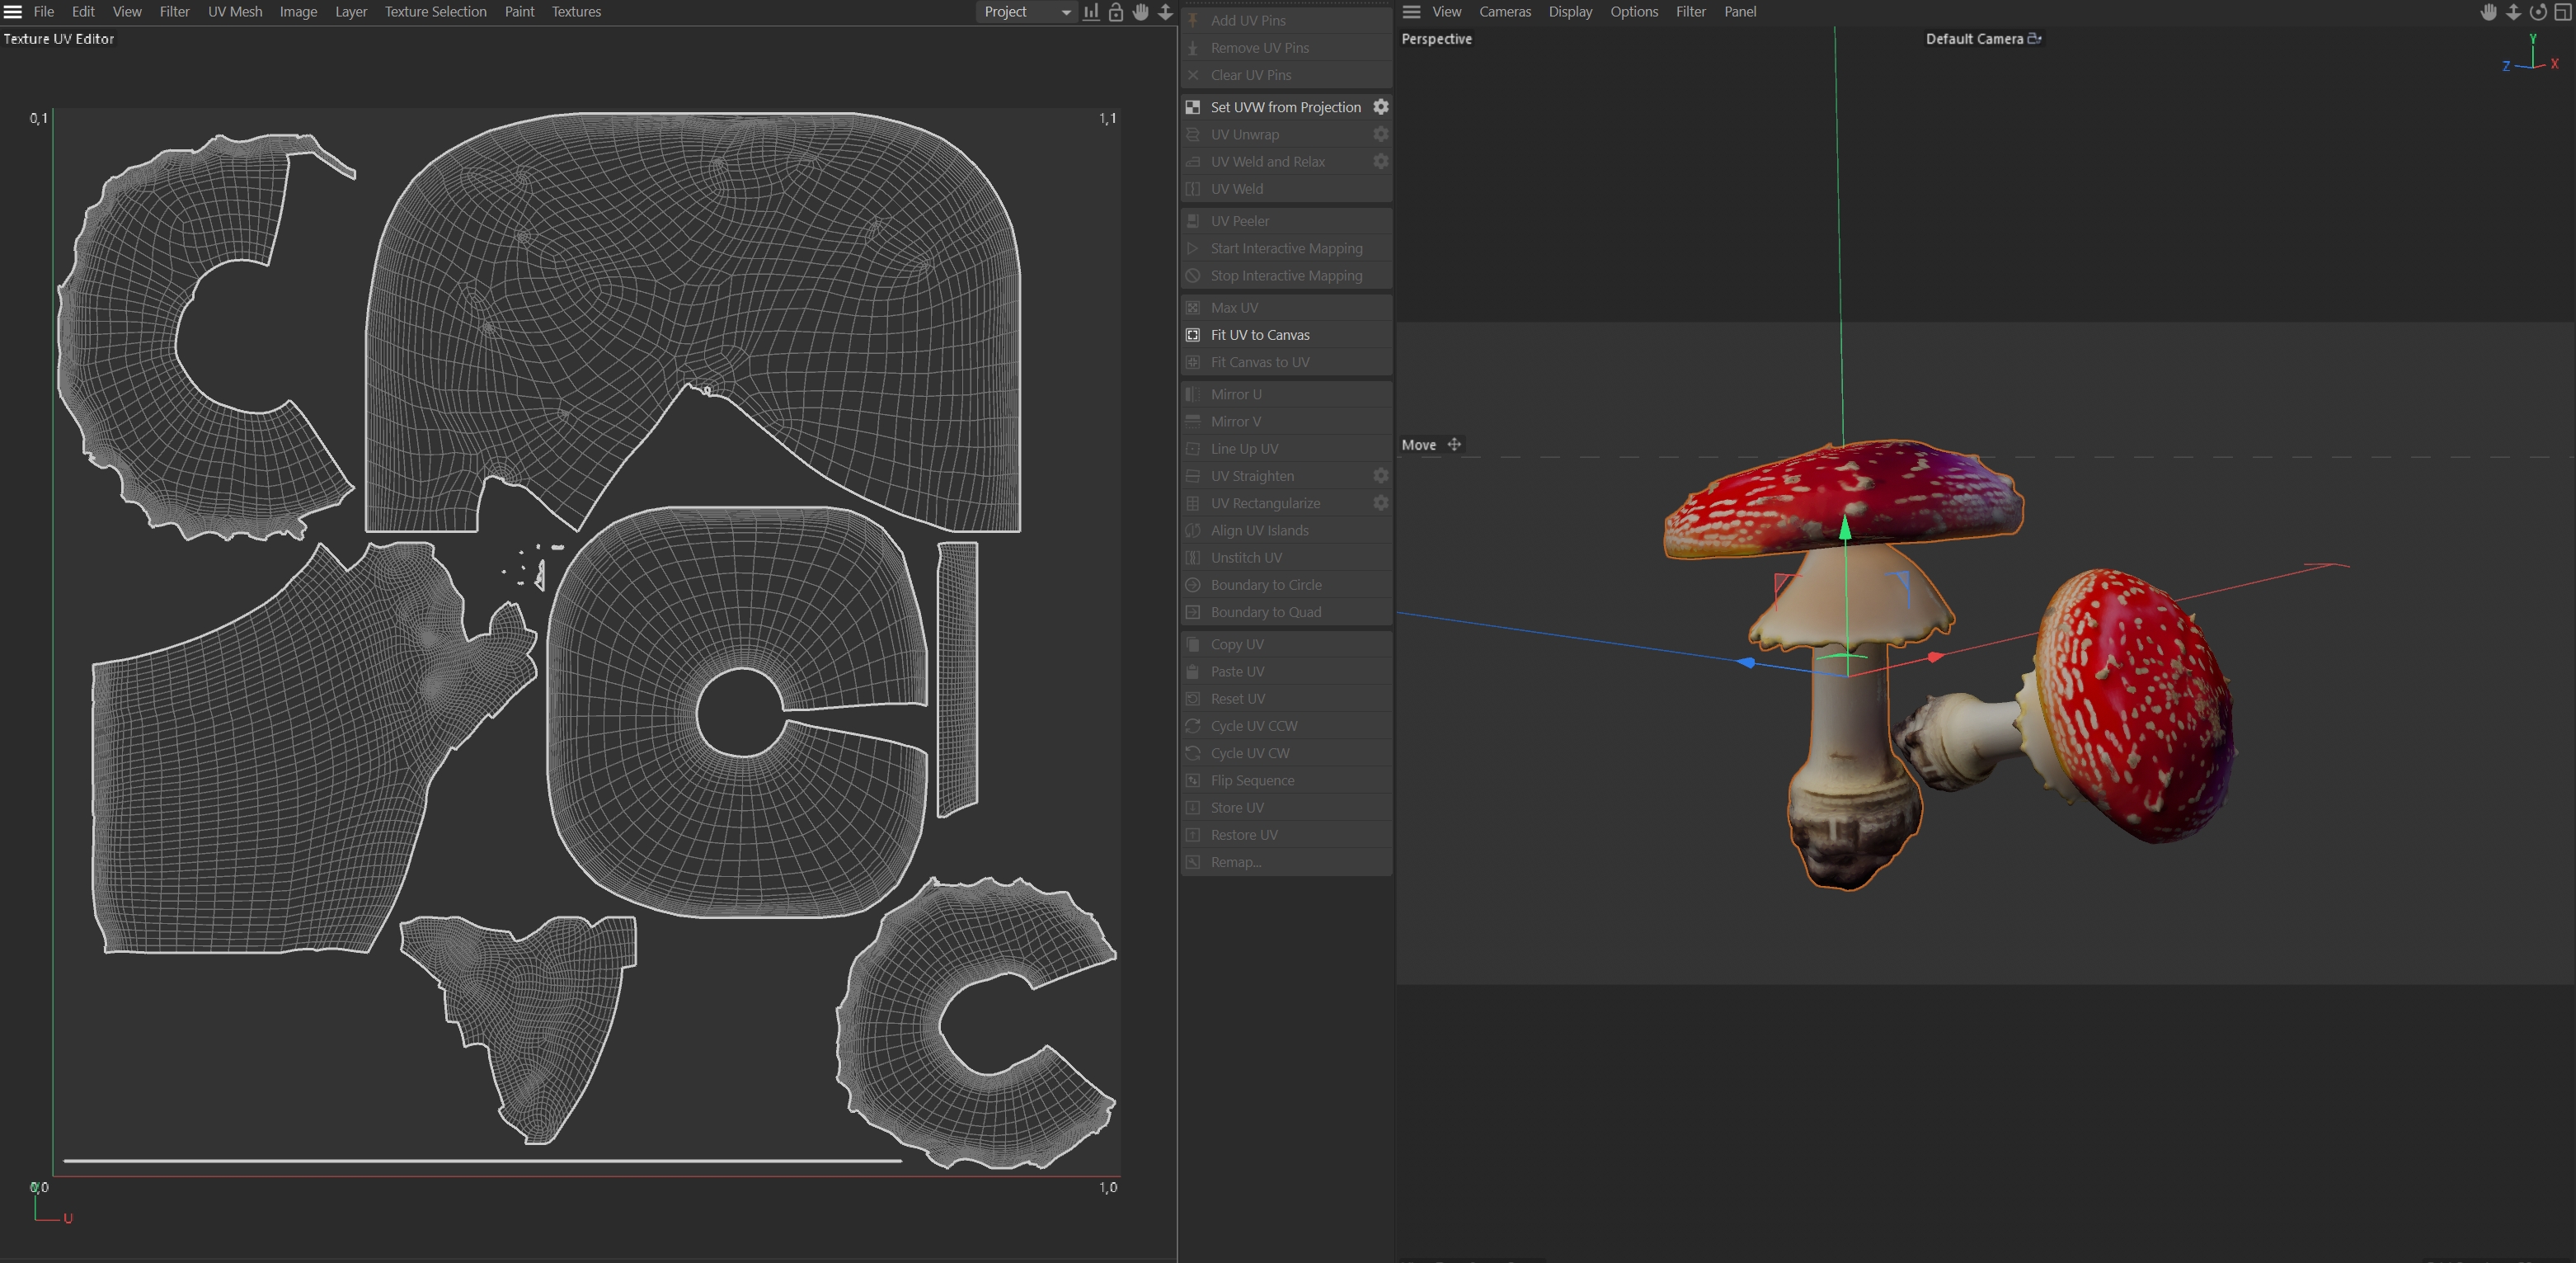This screenshot has height=1263, width=2576.
Task: Toggle the viewport layout maximize icon
Action: 2563,12
